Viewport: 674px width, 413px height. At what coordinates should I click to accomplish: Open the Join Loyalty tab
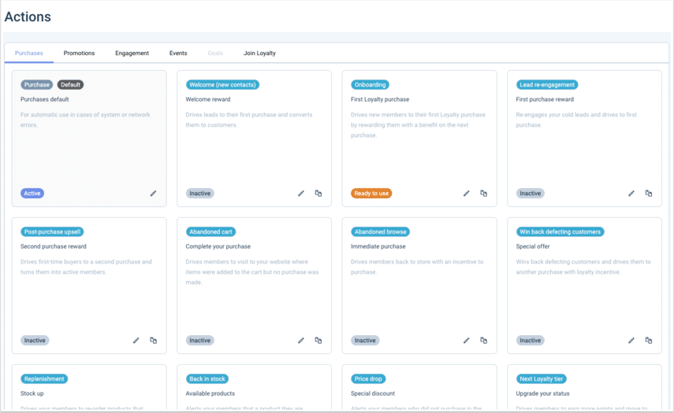259,53
